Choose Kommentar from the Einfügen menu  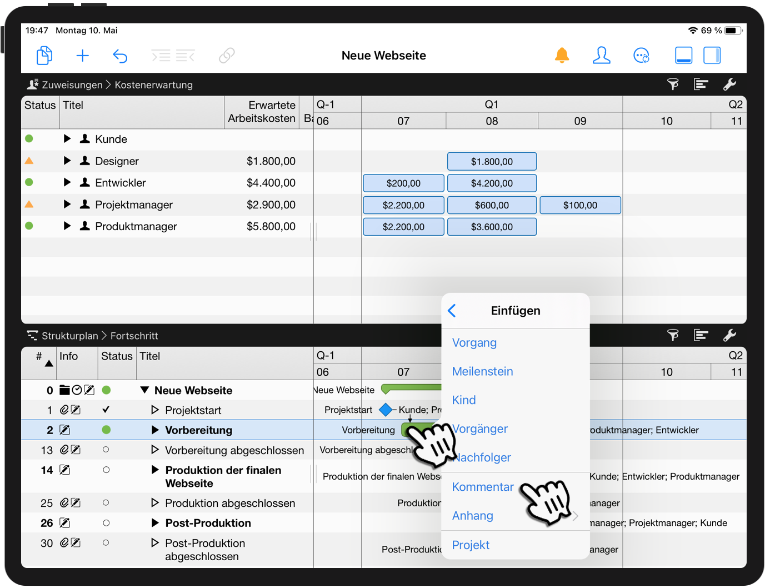483,486
